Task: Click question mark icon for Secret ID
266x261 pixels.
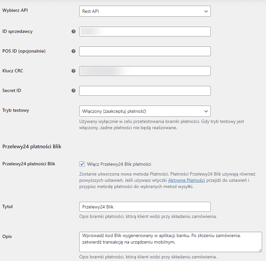Action: pyautogui.click(x=73, y=90)
